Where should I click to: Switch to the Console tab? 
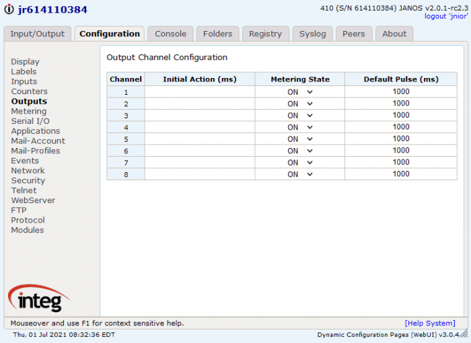(170, 34)
